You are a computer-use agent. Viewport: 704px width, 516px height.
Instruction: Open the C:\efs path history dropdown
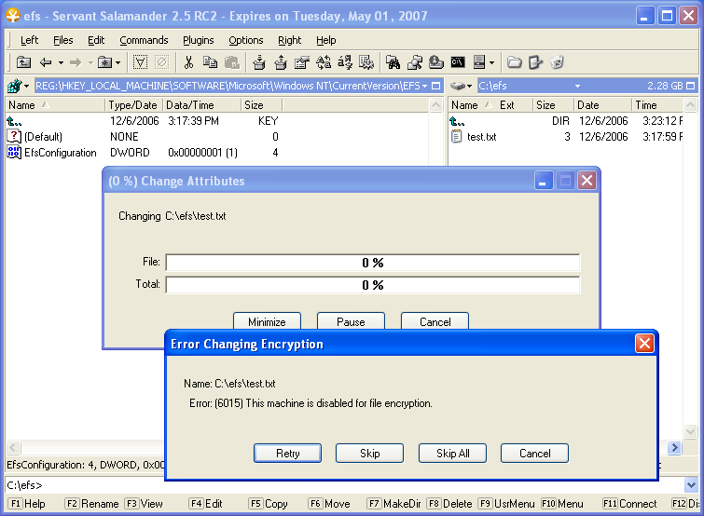577,86
